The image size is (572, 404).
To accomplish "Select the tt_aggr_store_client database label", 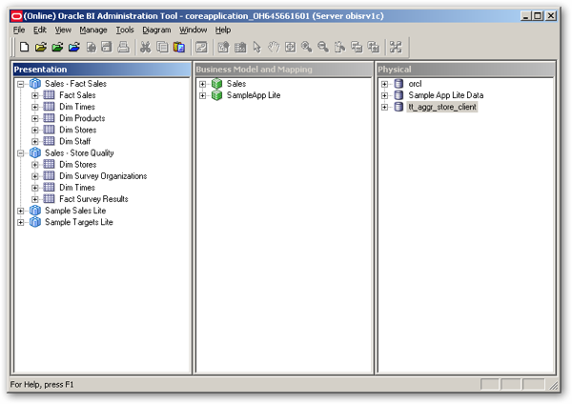I will tap(442, 107).
